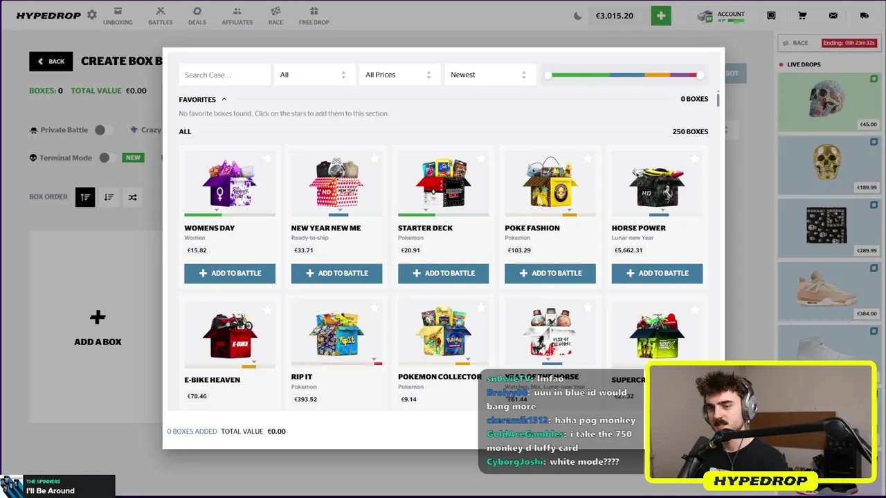Favorite the New Year New Me box star
886x498 pixels.
374,158
